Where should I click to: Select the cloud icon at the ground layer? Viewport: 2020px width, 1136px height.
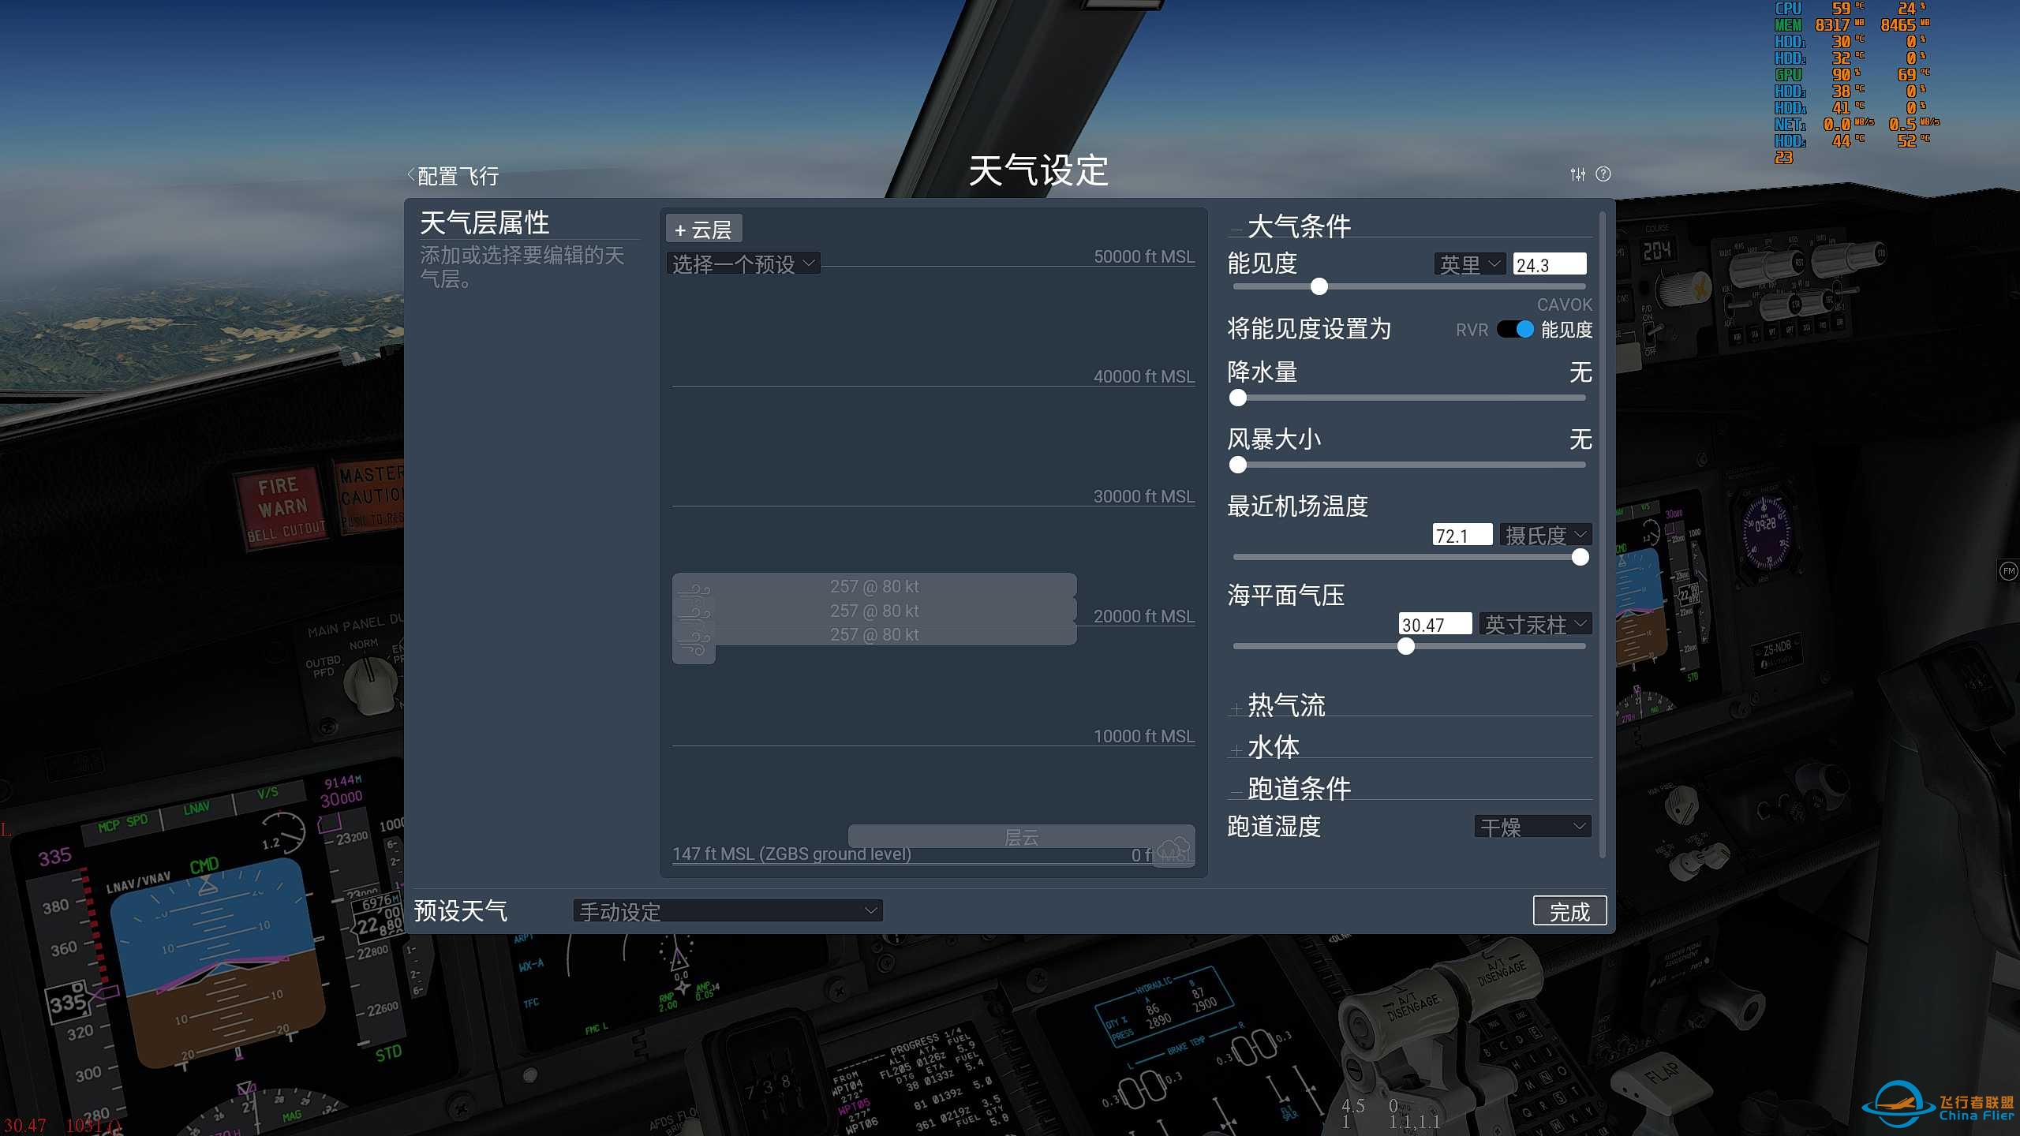pyautogui.click(x=1174, y=850)
